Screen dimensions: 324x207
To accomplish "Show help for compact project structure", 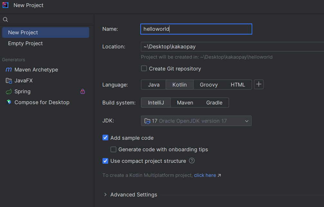I will tap(192, 161).
